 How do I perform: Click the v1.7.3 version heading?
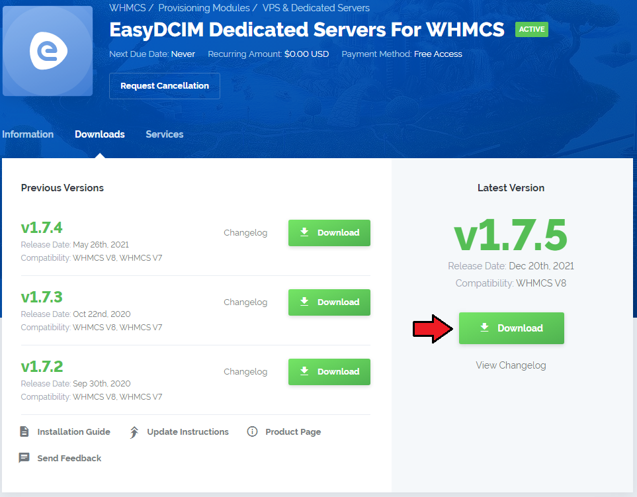click(42, 297)
